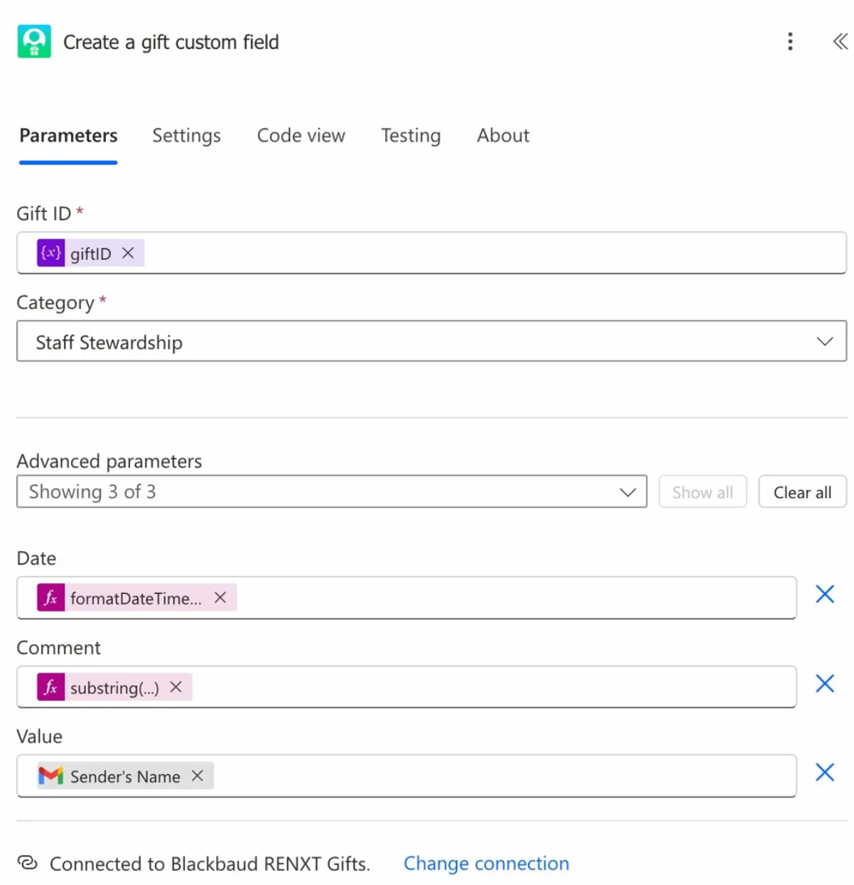
Task: Switch to the Code view tab
Action: tap(301, 136)
